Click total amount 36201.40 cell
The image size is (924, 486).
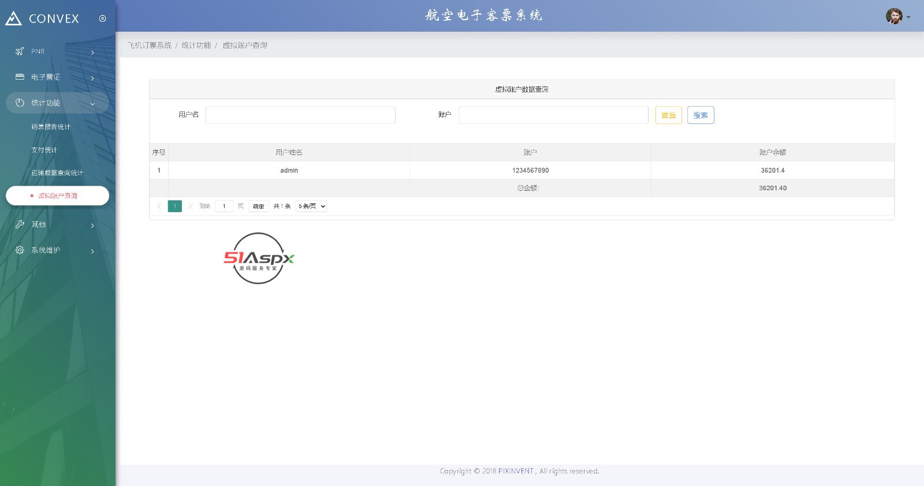(773, 188)
